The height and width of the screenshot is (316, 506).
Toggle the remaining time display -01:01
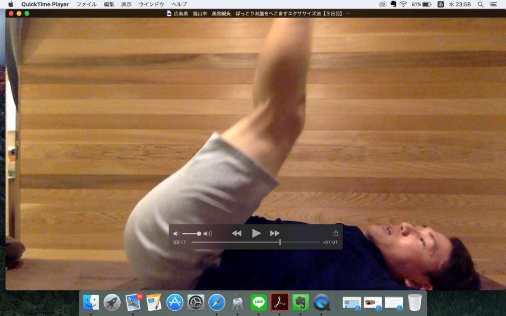tap(330, 242)
